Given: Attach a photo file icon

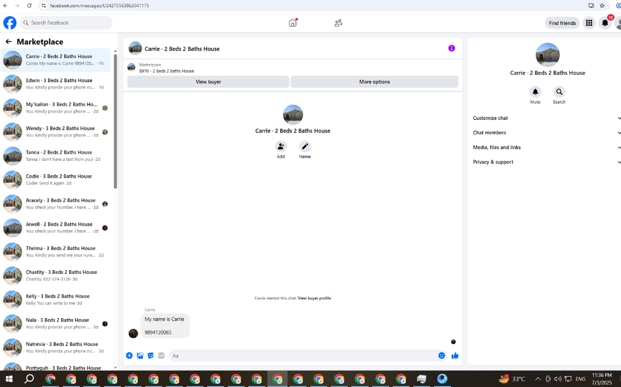Looking at the screenshot, I should click(140, 356).
